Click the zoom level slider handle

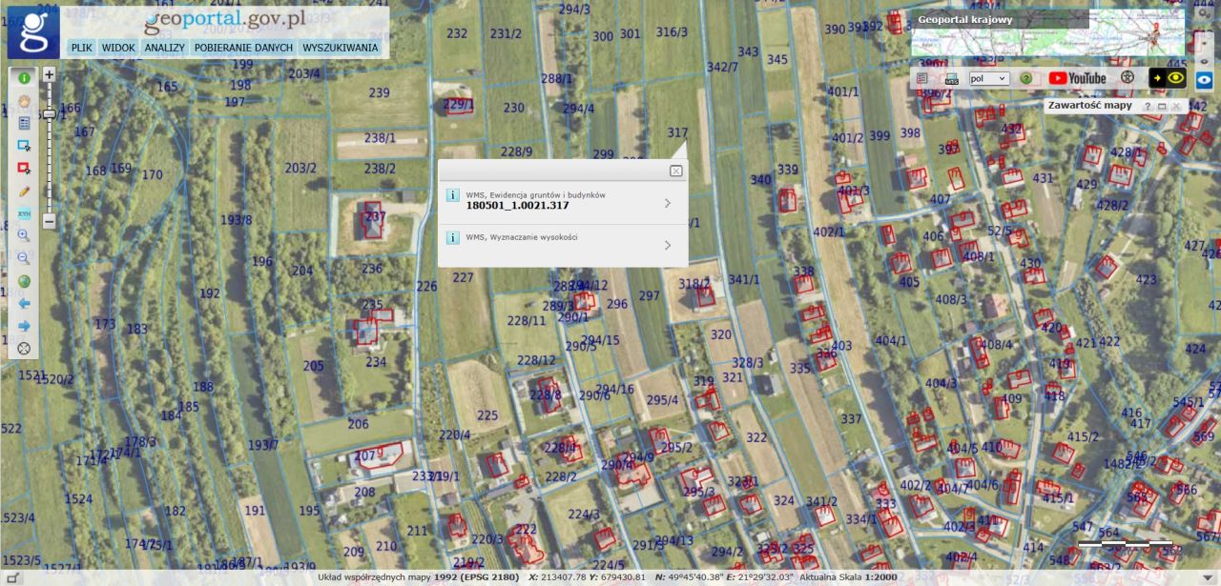click(49, 112)
